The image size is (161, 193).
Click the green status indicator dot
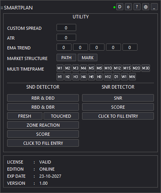114,7
